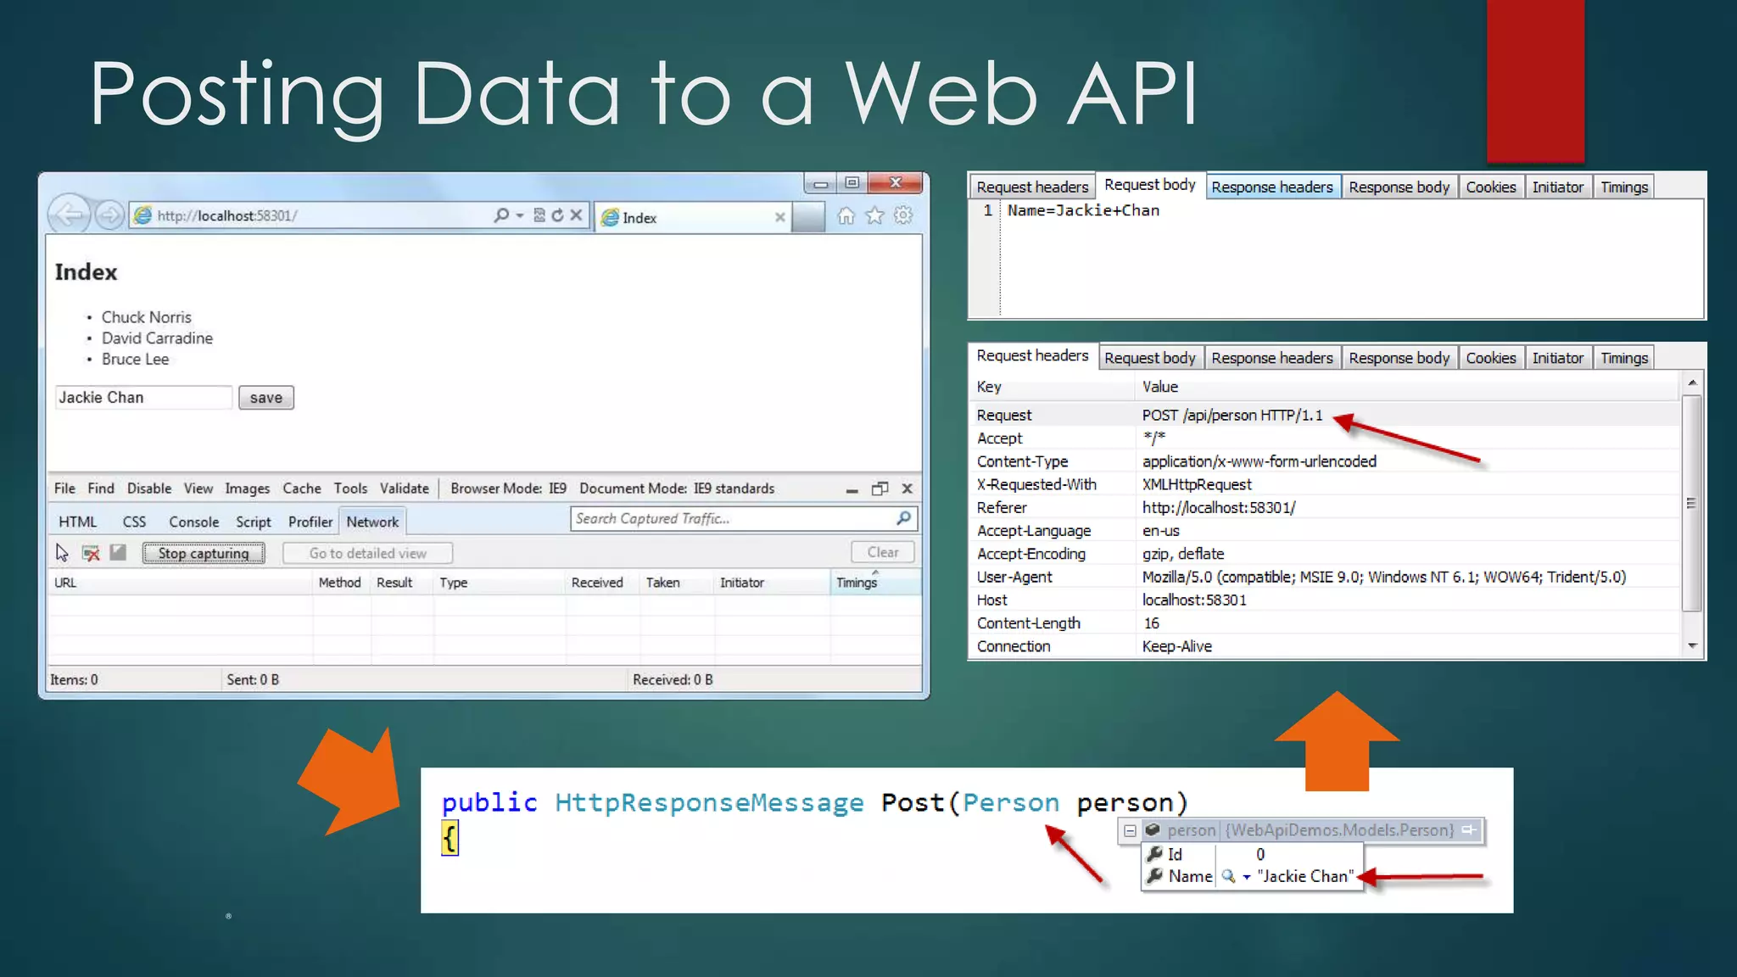Open the Find menu in developer tools
Screen dimensions: 1737x977
point(100,488)
